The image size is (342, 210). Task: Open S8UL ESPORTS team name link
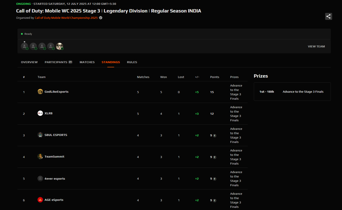[x=56, y=135]
